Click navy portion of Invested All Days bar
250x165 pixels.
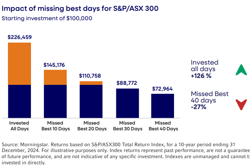click(x=19, y=101)
